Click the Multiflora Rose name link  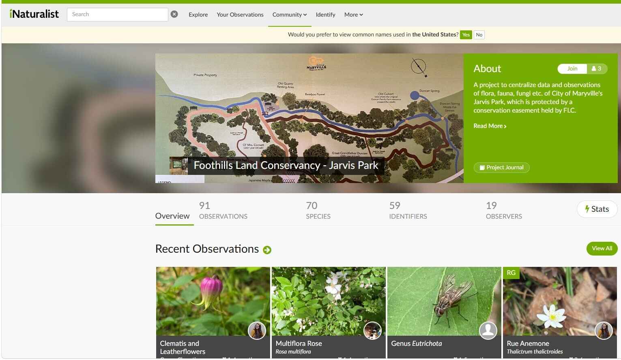click(299, 343)
